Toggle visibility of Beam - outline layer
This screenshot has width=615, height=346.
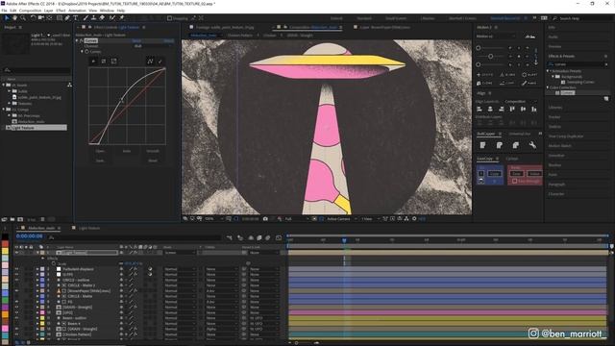tap(16, 318)
